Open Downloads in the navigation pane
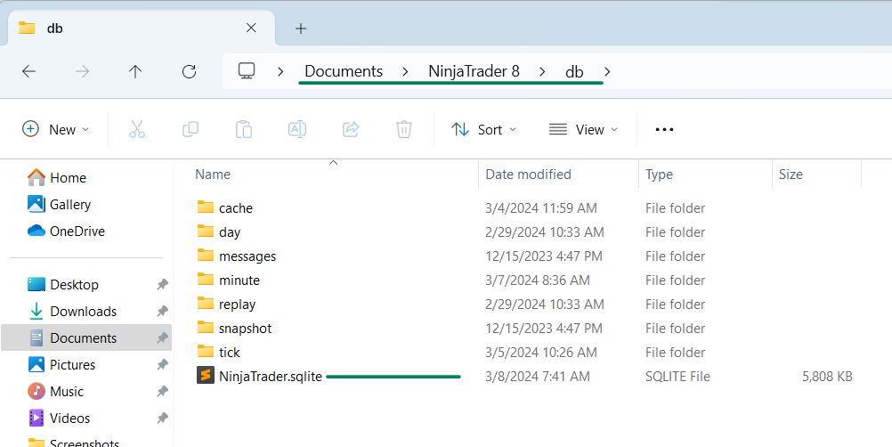 (83, 312)
